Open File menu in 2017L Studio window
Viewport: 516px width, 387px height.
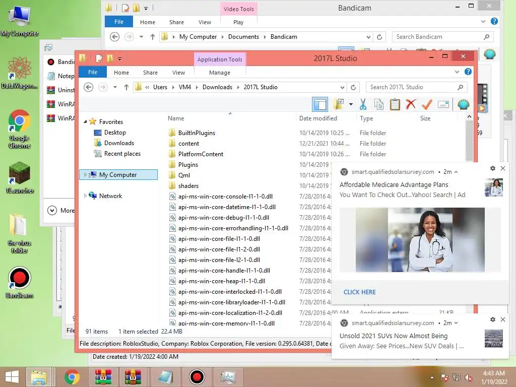point(93,72)
